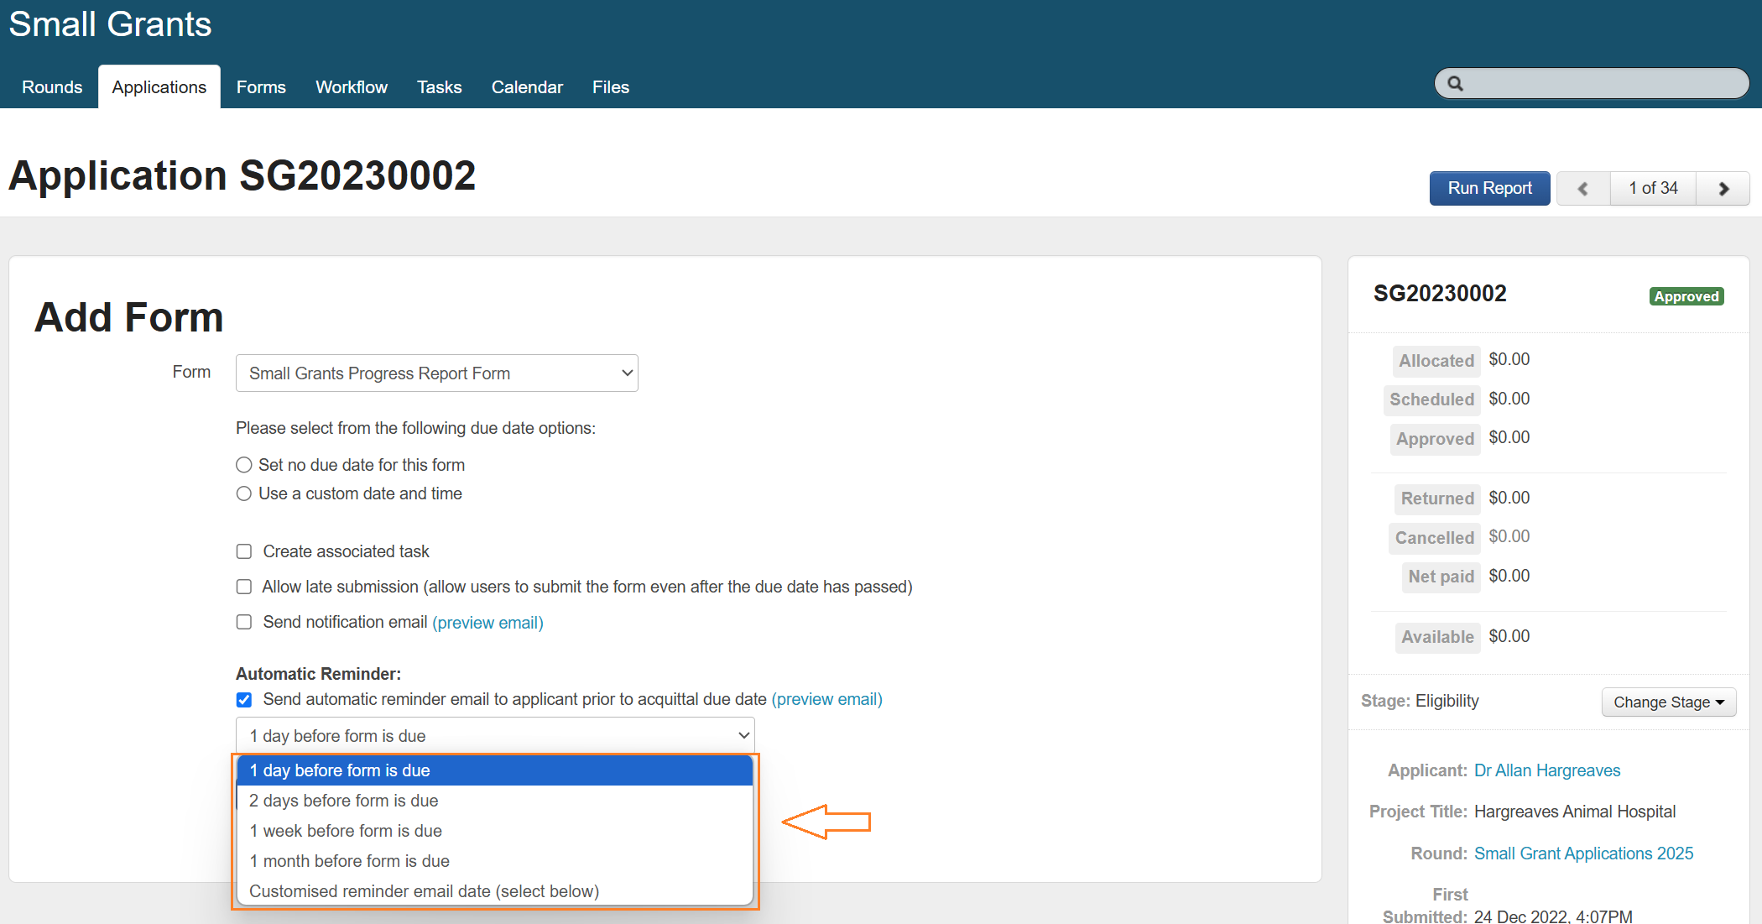Image resolution: width=1762 pixels, height=924 pixels.
Task: Go to previous application arrow
Action: [x=1582, y=189]
